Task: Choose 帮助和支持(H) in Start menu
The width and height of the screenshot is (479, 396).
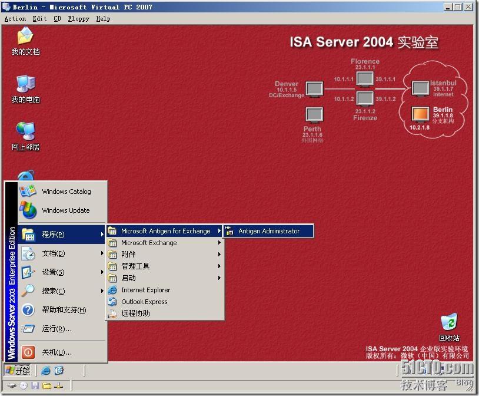Action: coord(62,310)
